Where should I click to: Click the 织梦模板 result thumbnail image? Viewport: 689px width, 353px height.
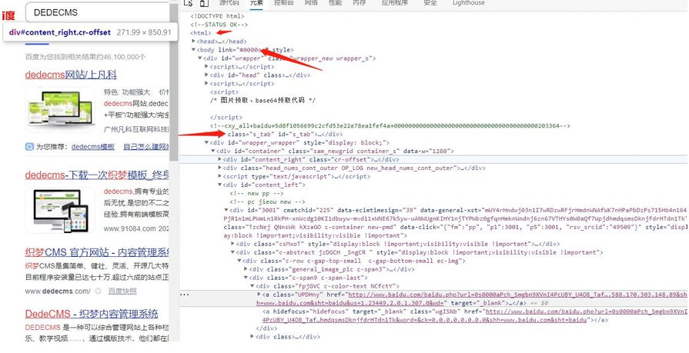(60, 210)
